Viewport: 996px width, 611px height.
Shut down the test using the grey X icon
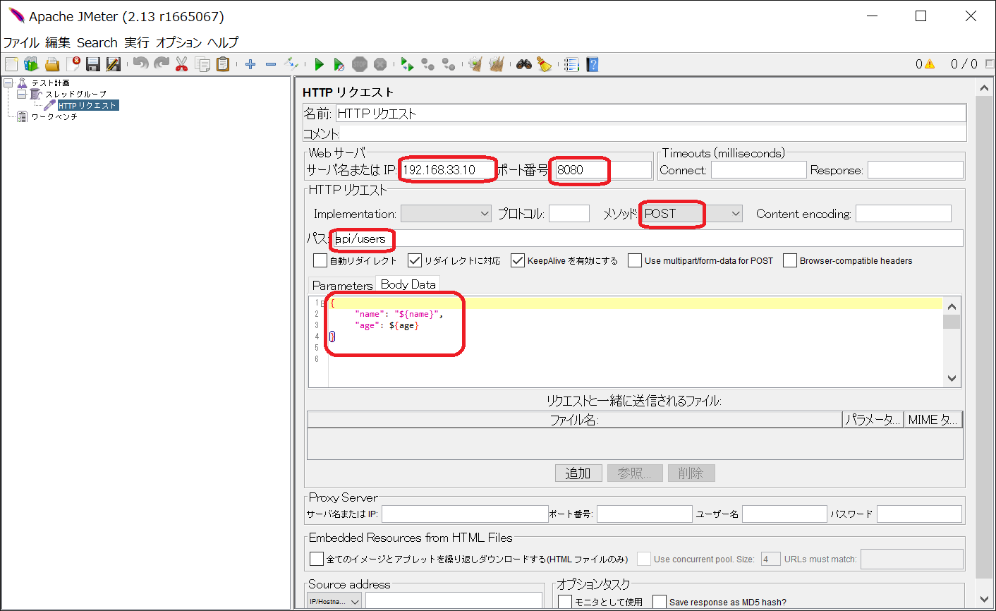pos(380,64)
